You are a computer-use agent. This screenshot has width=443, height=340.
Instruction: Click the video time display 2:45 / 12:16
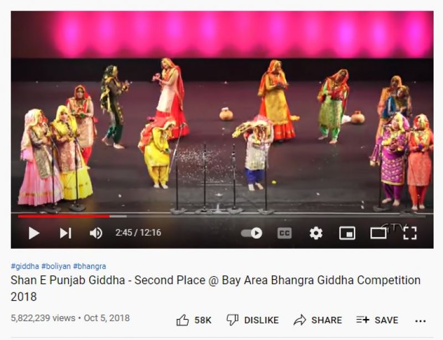click(138, 233)
